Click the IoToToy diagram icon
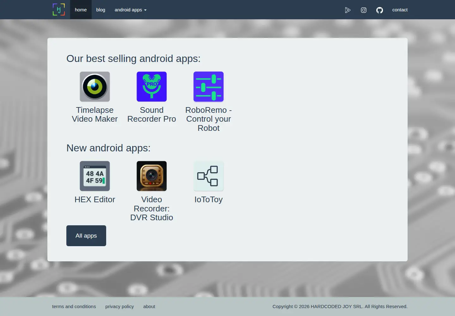 coord(209,176)
